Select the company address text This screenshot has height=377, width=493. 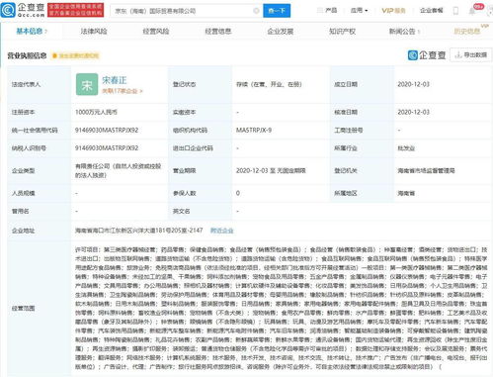[139, 231]
